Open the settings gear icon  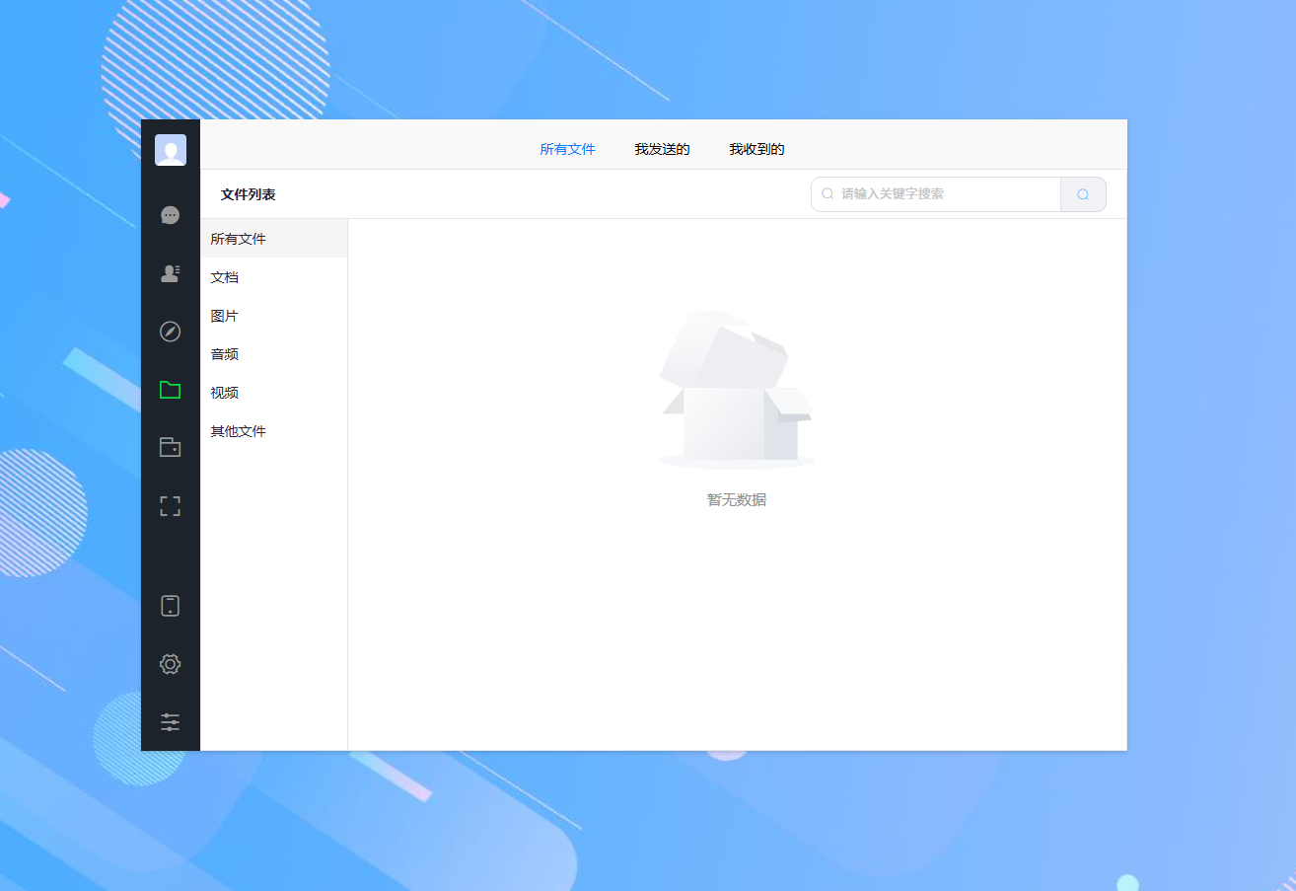click(171, 664)
